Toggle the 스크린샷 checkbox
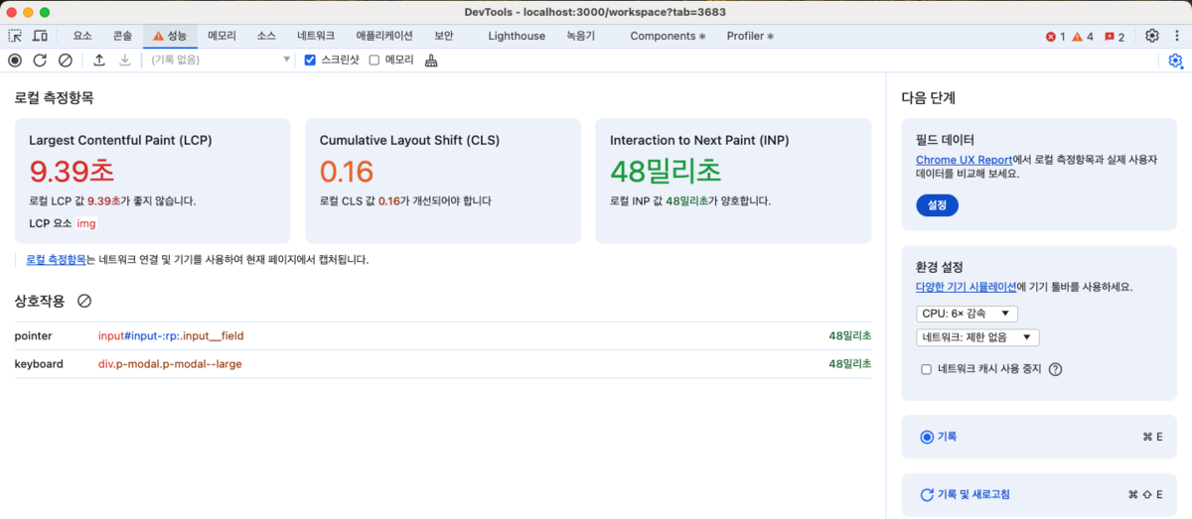Image resolution: width=1192 pixels, height=519 pixels. pyautogui.click(x=310, y=60)
